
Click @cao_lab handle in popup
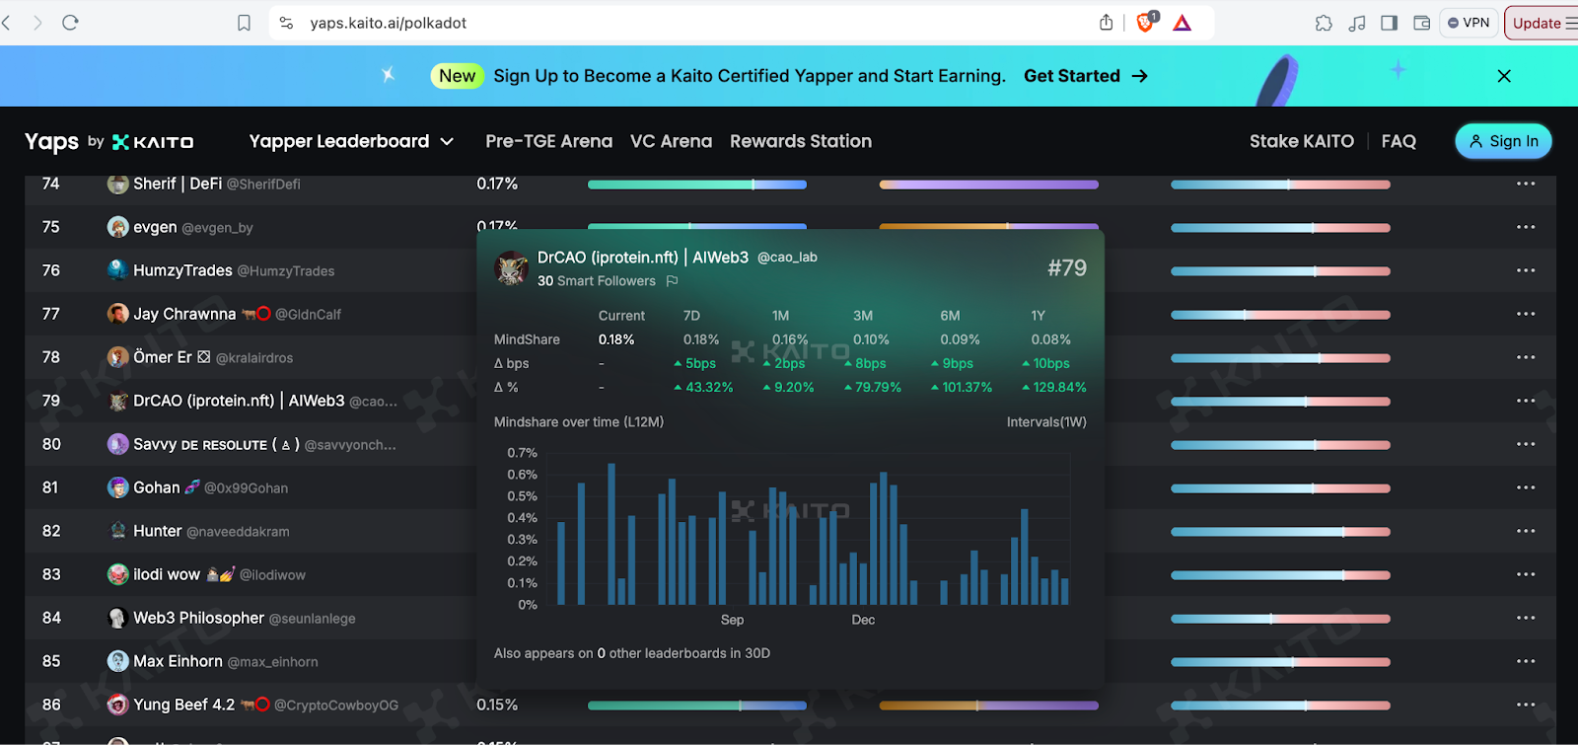787,258
